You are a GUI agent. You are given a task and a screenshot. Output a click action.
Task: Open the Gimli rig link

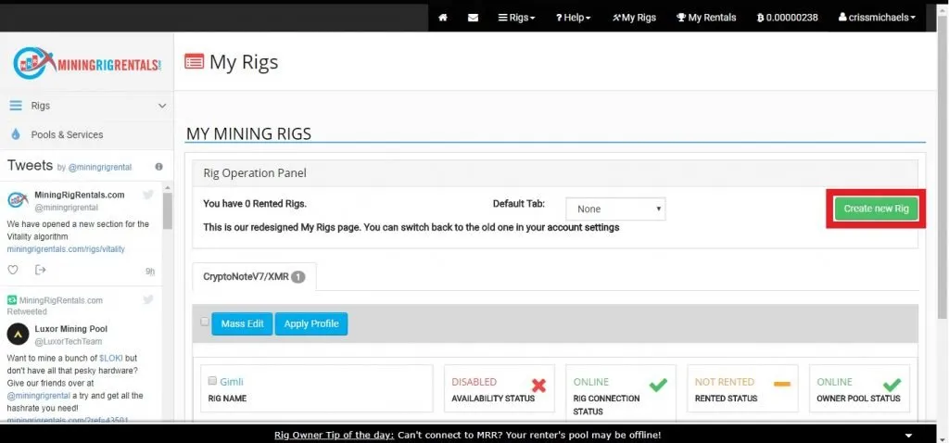point(232,382)
